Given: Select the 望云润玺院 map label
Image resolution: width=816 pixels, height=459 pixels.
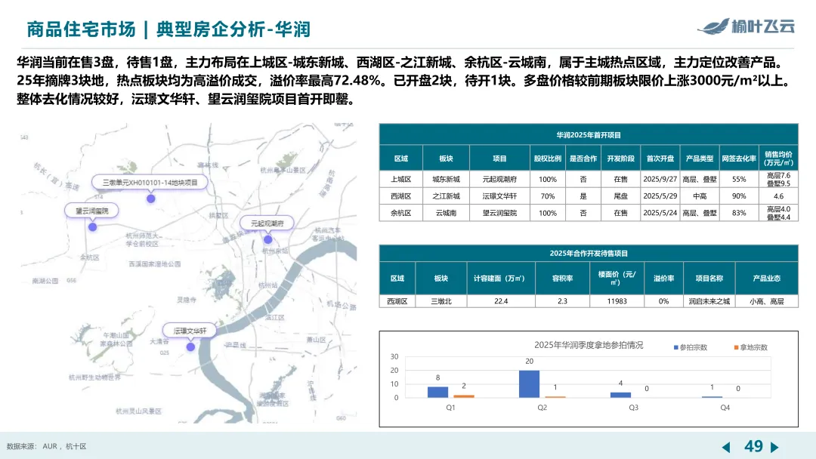Looking at the screenshot, I should pos(92,211).
